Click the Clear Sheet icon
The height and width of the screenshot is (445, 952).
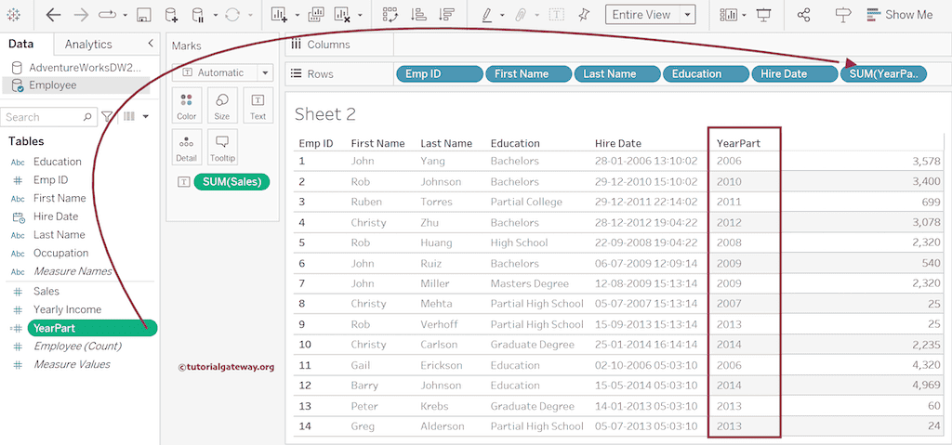343,15
